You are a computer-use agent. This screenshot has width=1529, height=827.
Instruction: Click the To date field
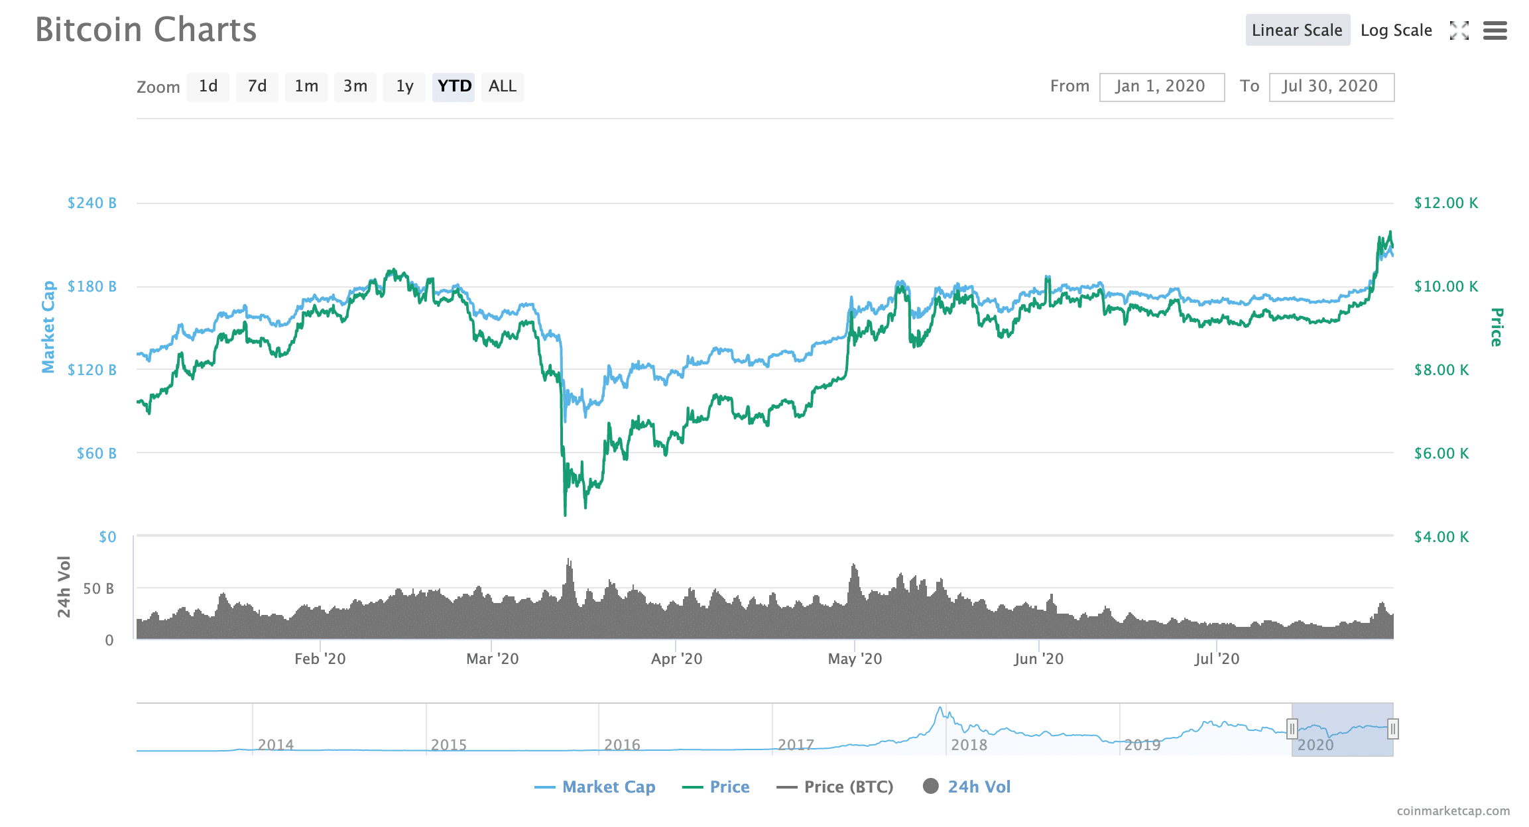click(x=1331, y=87)
